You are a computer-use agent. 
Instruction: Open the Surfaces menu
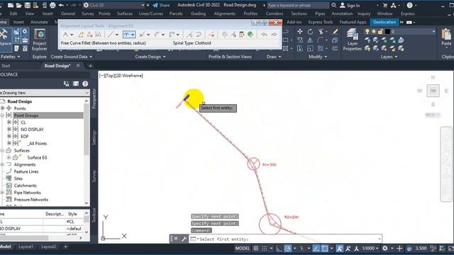pyautogui.click(x=125, y=13)
